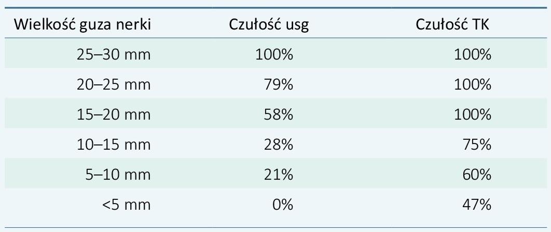Select the 25–30 mm row label
This screenshot has height=232, width=551.
point(114,55)
